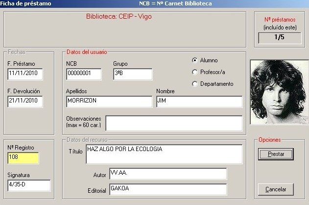Click the F. Préstamo date field
The image size is (309, 205).
[25, 74]
